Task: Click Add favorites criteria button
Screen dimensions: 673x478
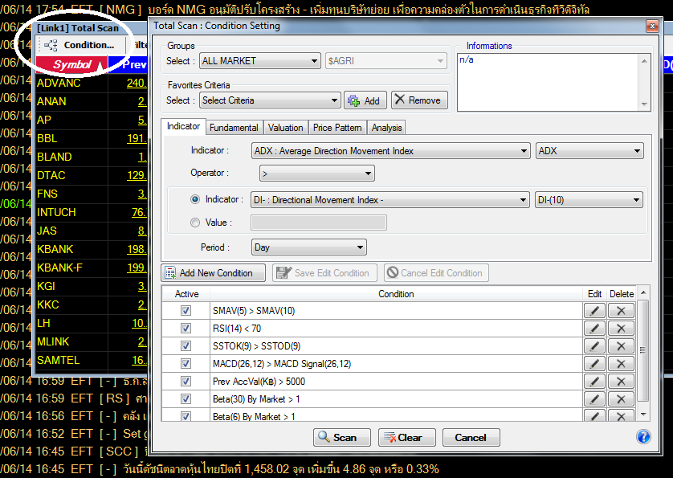Action: (x=365, y=100)
